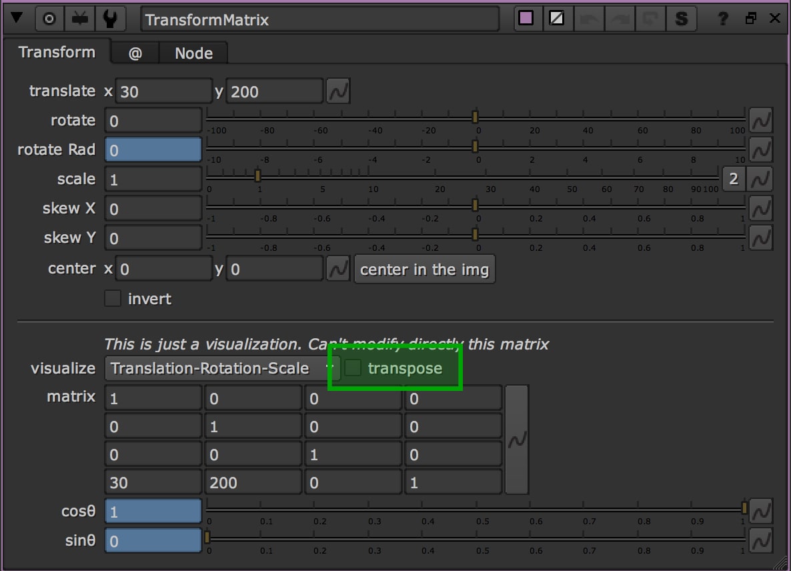Open the translate animation curve menu
This screenshot has height=571, width=791.
click(337, 91)
